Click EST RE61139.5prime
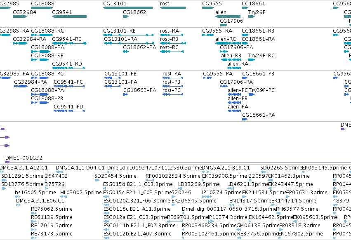 coord(52,217)
